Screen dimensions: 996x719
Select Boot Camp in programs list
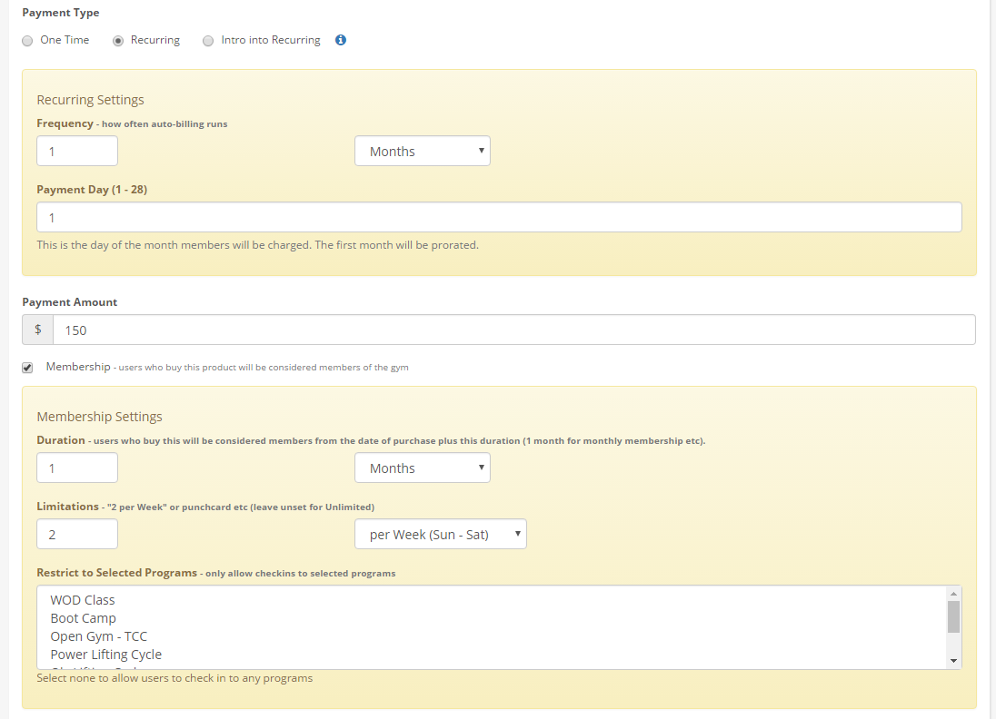[84, 618]
